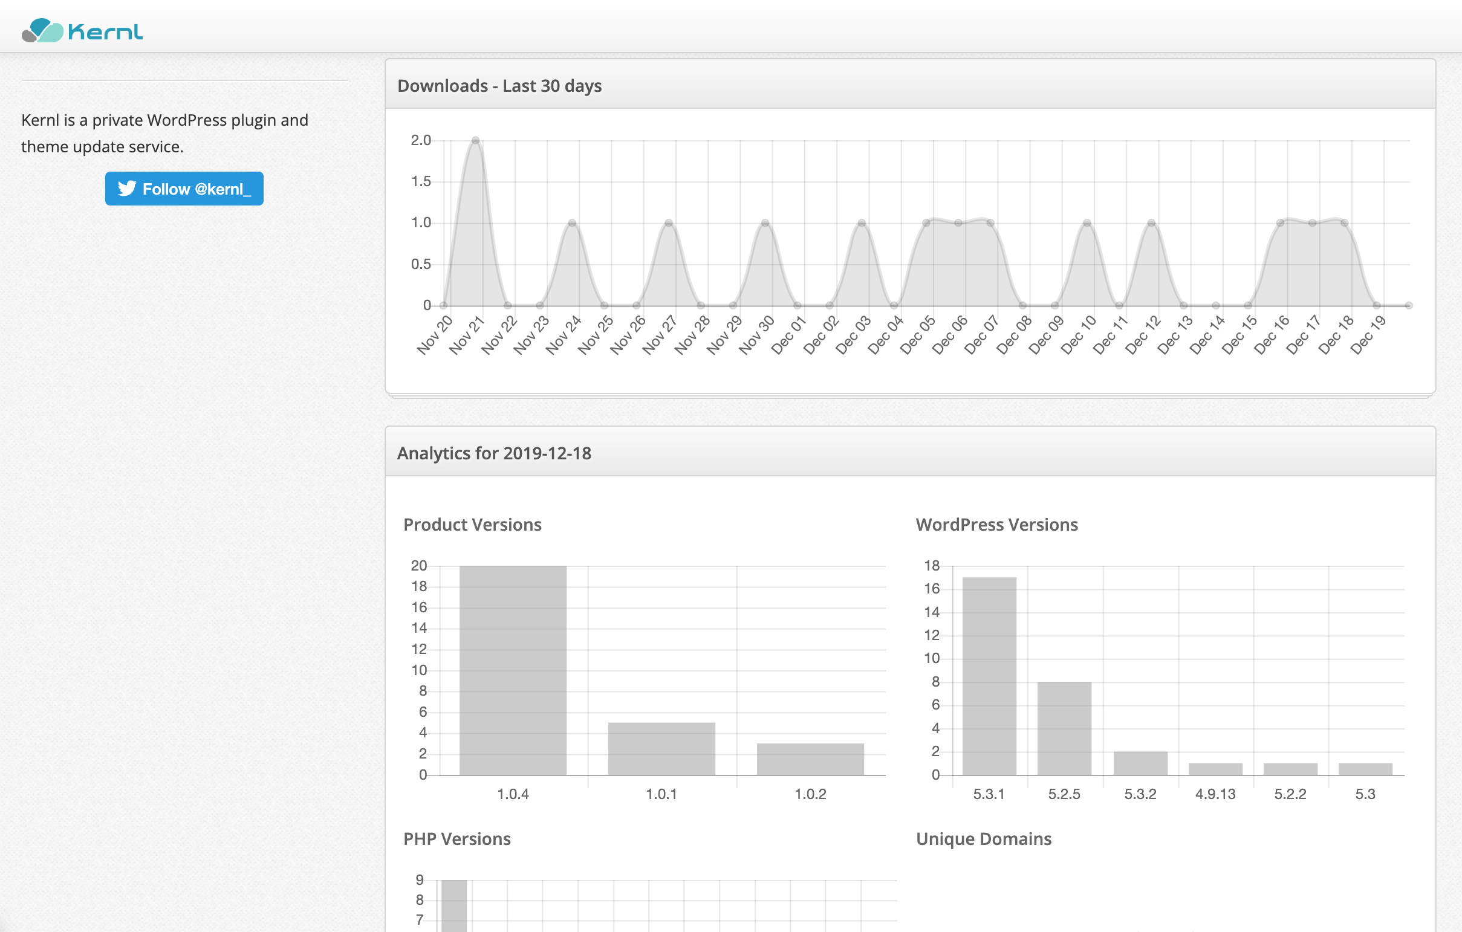
Task: Click the 5.2.5 WordPress version bar
Action: (1064, 728)
